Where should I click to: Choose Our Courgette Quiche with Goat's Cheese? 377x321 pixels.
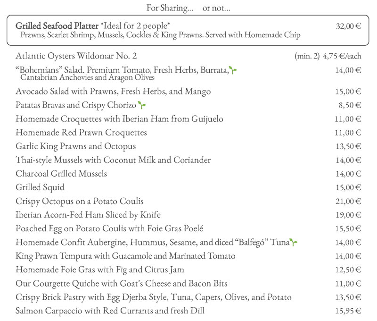(x=122, y=283)
